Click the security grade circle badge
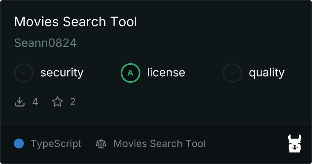The height and width of the screenshot is (164, 312). click(24, 73)
